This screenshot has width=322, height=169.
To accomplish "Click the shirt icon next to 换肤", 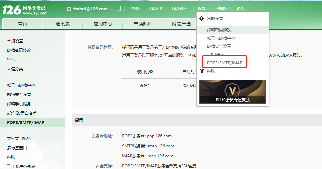I will tap(202, 71).
